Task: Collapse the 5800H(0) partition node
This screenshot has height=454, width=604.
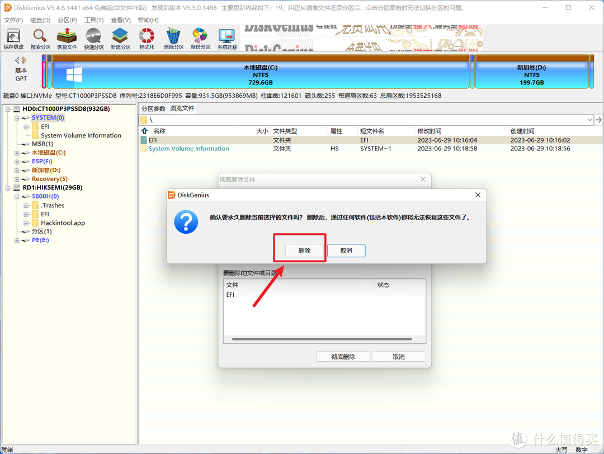Action: (17, 196)
